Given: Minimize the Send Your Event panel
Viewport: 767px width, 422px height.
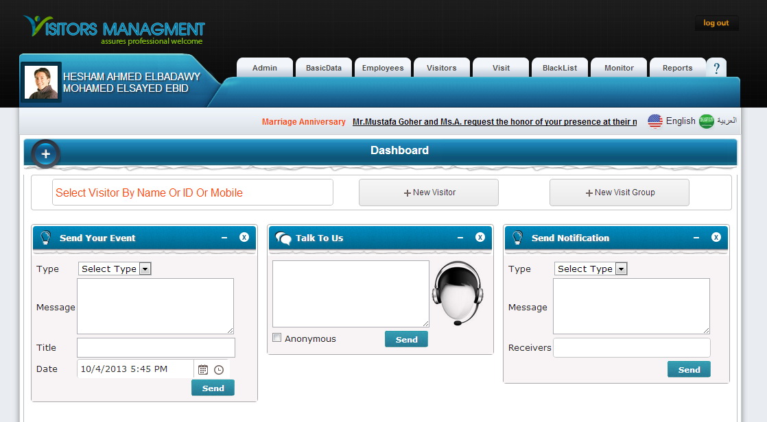Looking at the screenshot, I should 224,238.
